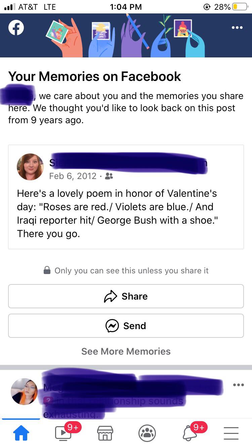Tap the Send via Messenger button
Image resolution: width=252 pixels, height=448 pixels.
coord(126,326)
